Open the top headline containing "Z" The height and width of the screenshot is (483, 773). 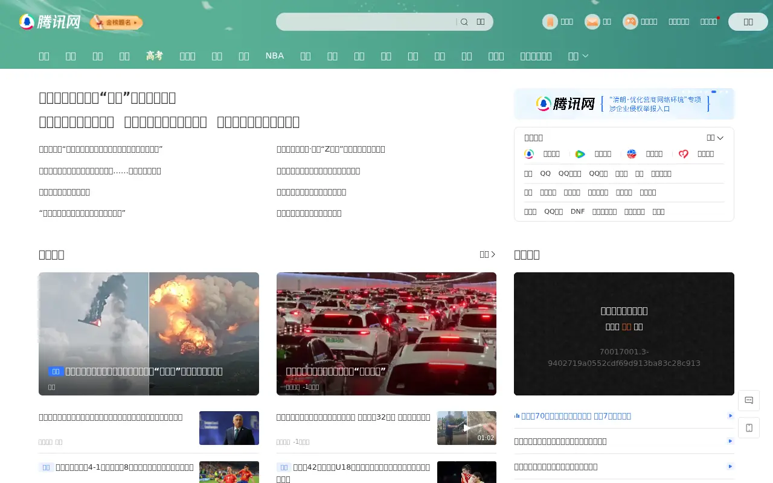(x=331, y=149)
